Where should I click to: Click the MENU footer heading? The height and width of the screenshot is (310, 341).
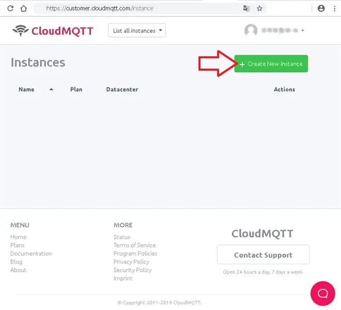pos(20,225)
